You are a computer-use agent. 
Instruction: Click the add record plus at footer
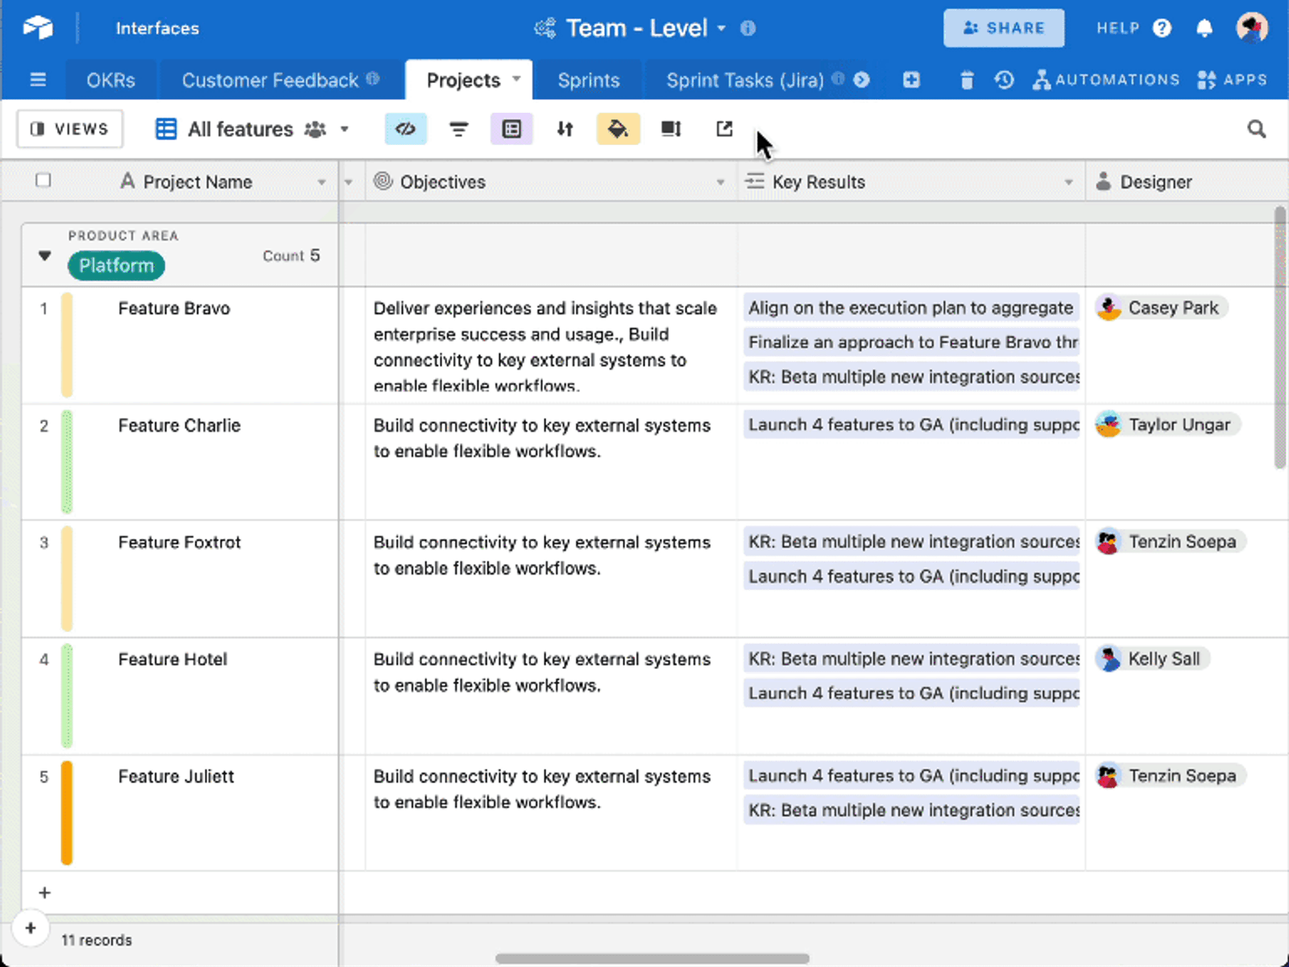[31, 928]
